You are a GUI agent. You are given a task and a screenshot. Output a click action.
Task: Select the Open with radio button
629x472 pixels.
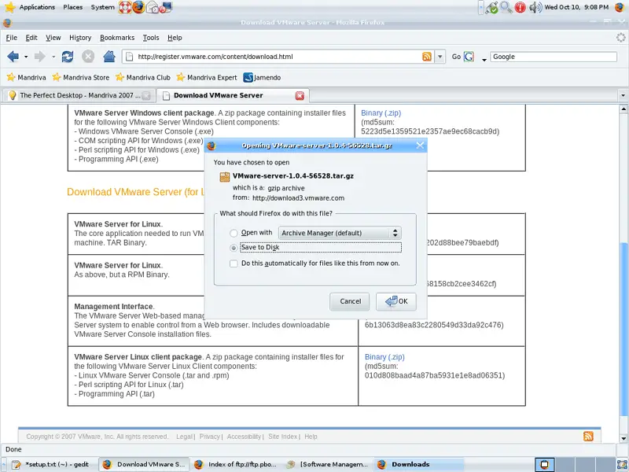tap(234, 233)
